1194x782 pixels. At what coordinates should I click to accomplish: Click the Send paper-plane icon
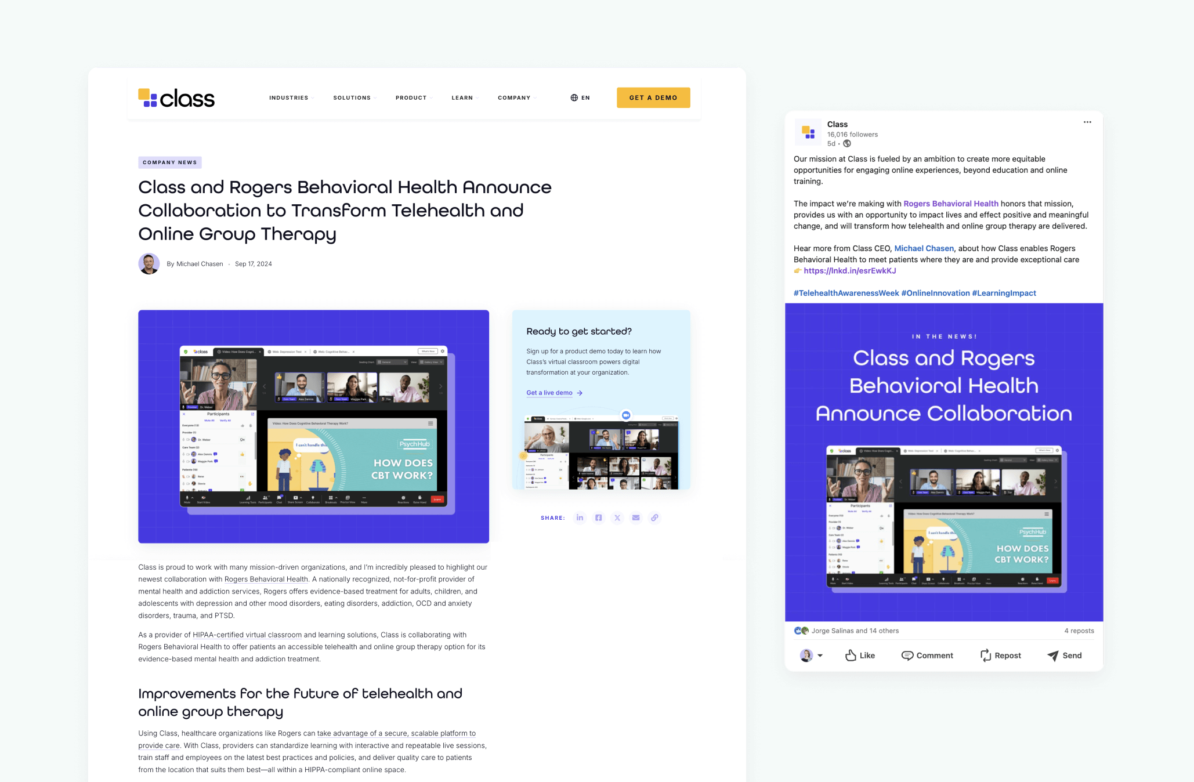click(x=1053, y=656)
